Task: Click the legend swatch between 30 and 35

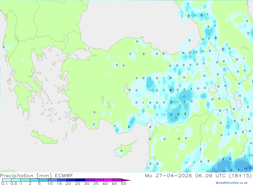Action: pos(90,180)
